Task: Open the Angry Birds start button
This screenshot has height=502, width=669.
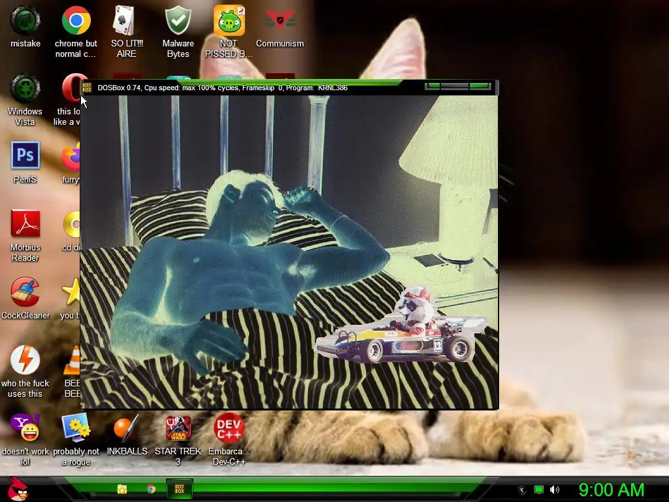Action: 18,489
